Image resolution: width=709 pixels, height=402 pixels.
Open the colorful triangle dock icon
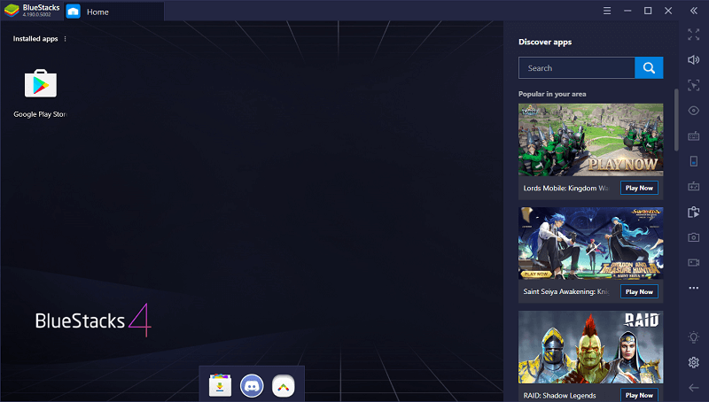click(284, 386)
